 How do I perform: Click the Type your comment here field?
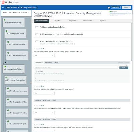(76, 67)
